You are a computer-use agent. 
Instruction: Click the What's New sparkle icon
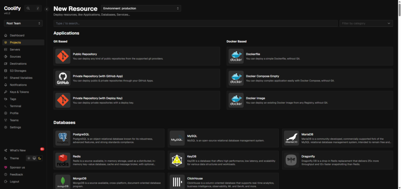(x=5, y=150)
